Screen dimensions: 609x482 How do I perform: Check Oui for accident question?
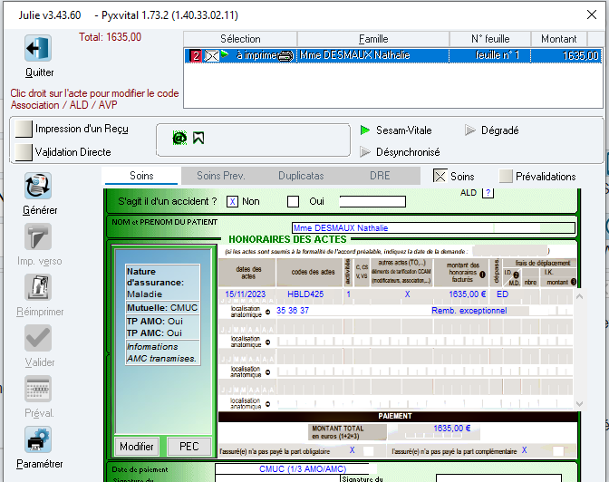point(293,201)
